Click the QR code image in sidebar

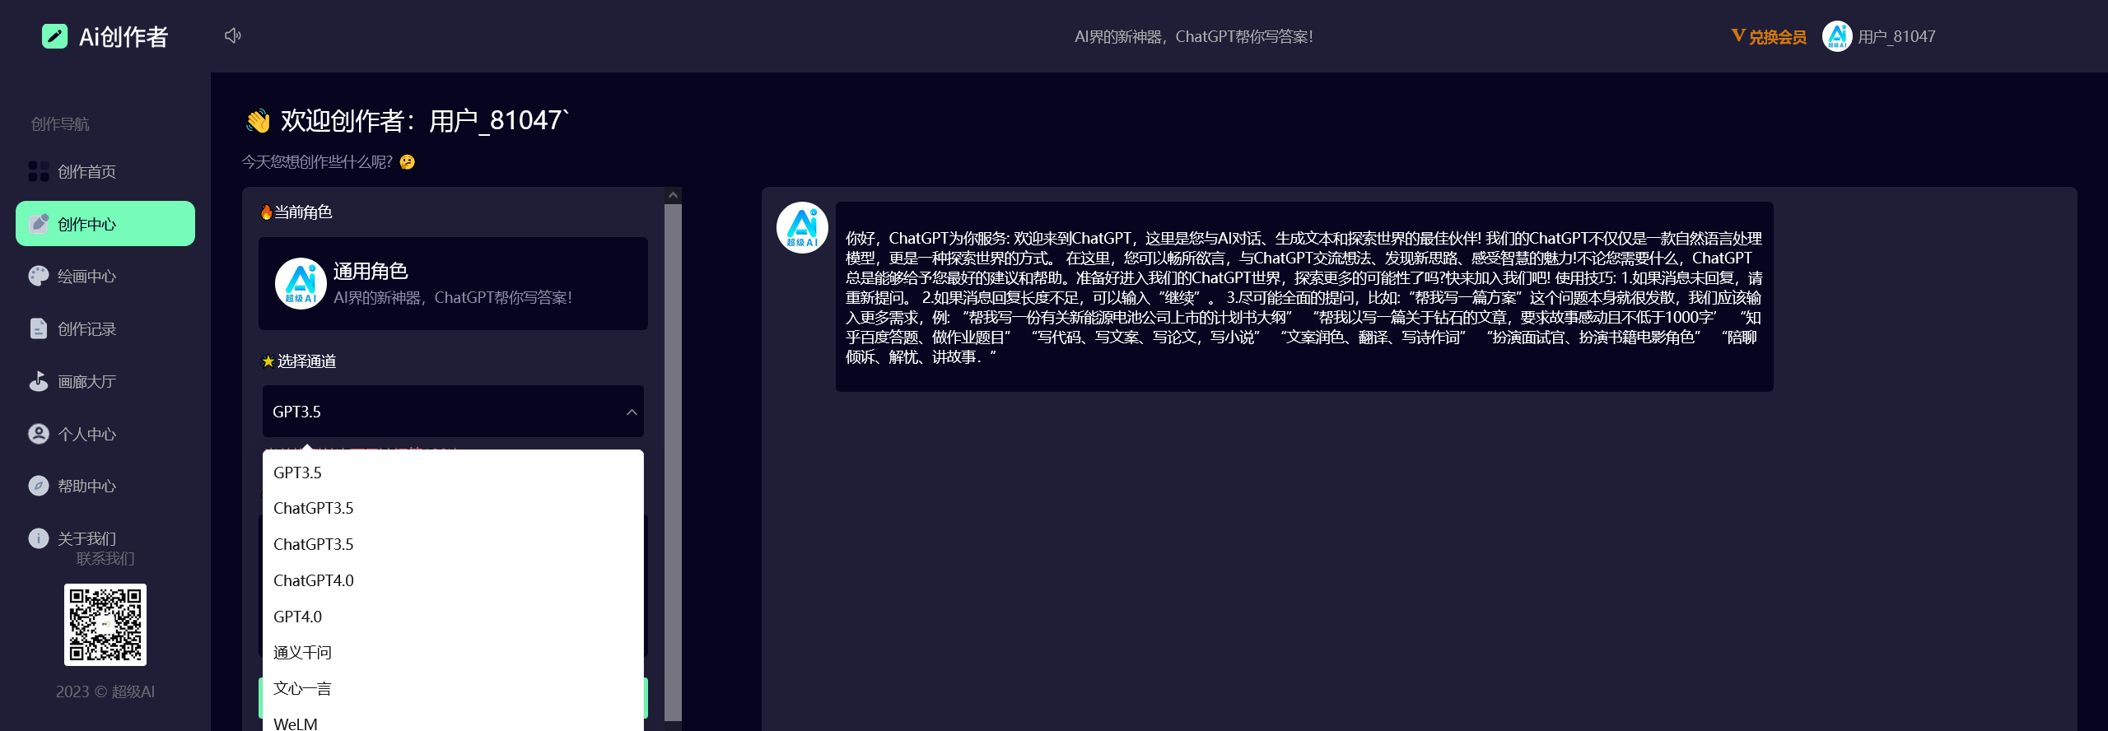(x=105, y=624)
